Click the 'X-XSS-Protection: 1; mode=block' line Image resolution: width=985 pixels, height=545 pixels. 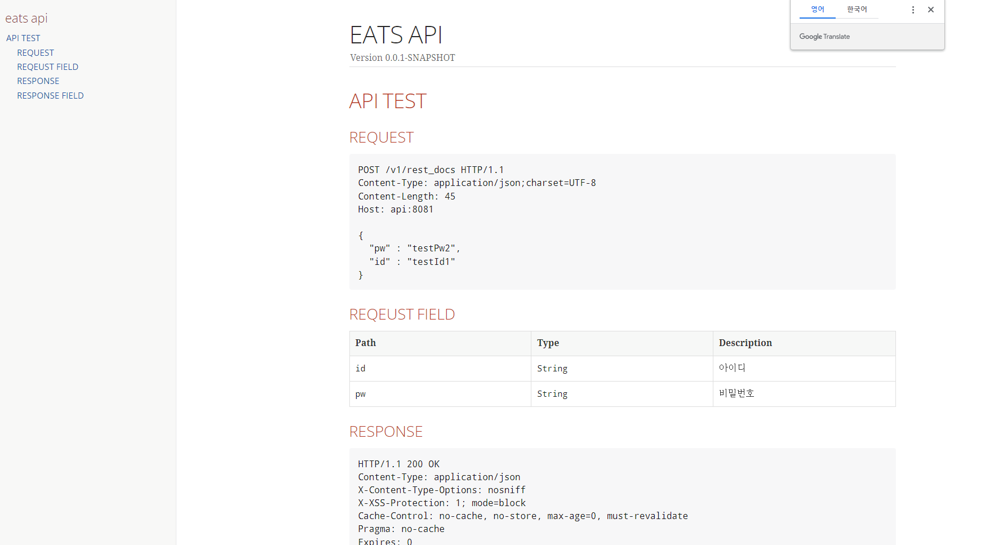(442, 503)
